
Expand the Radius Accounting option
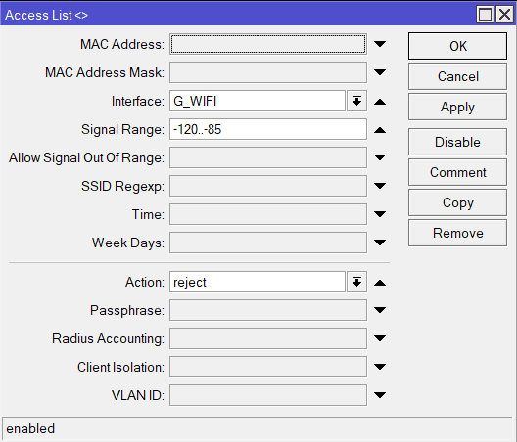pos(380,338)
